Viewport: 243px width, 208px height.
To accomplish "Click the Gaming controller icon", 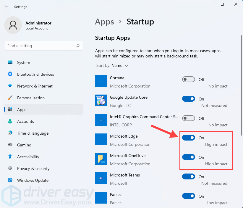I will pyautogui.click(x=10, y=145).
